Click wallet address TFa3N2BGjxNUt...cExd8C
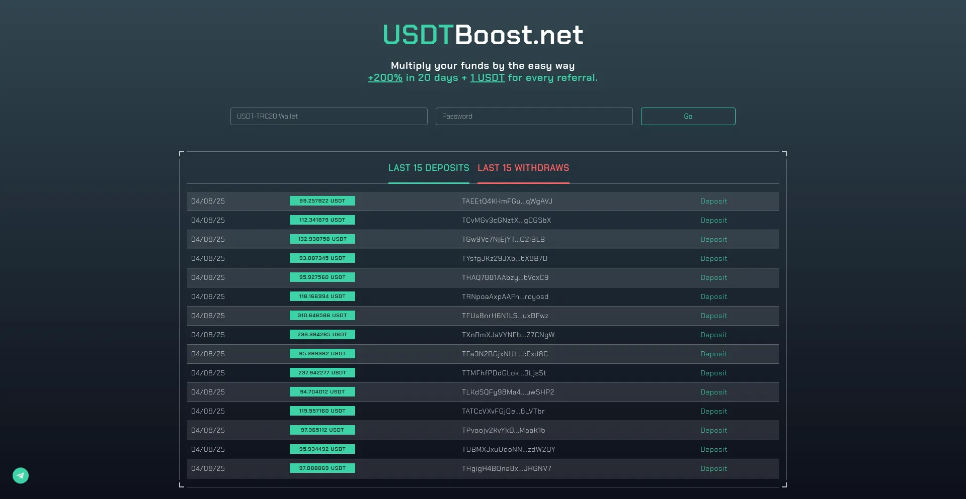 [x=505, y=354]
